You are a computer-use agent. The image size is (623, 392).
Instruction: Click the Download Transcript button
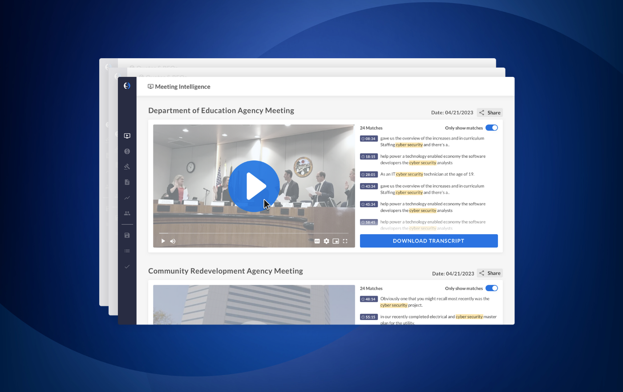(x=429, y=241)
